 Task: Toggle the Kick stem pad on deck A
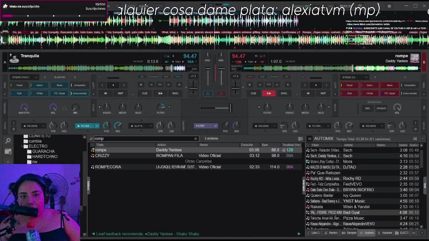point(19,93)
